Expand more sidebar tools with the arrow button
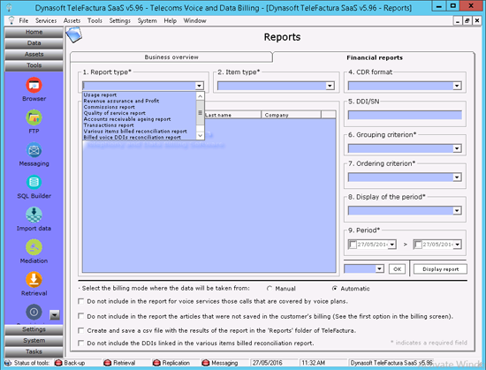This screenshot has height=370, width=486. (x=55, y=315)
